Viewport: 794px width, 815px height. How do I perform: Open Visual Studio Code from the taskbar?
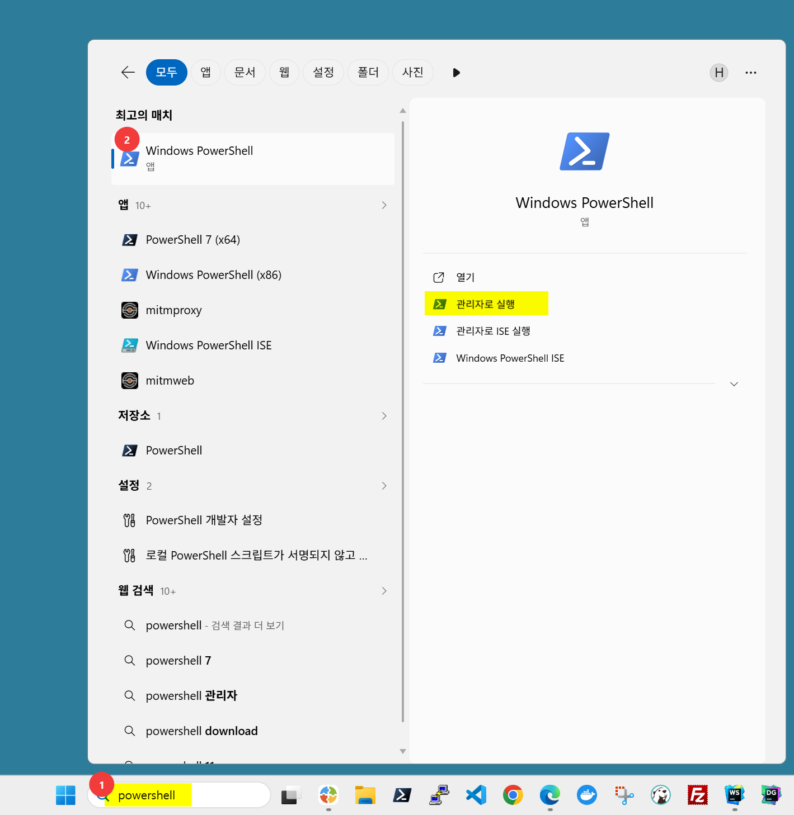476,795
